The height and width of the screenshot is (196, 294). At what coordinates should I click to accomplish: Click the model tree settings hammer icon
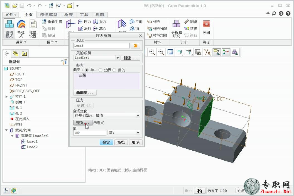pos(64,62)
